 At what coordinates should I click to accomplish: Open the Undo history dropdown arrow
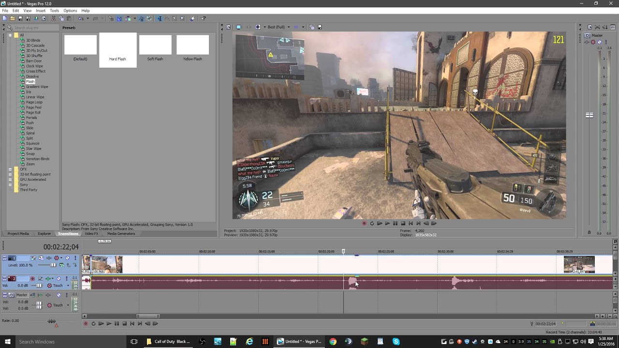88,18
